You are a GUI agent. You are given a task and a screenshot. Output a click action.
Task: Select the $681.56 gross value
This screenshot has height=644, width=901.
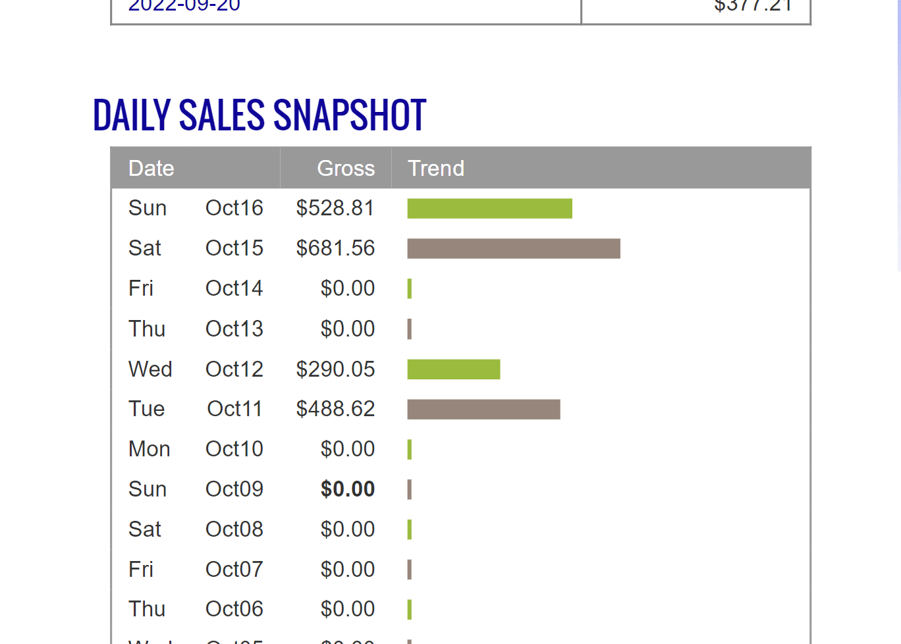(x=335, y=248)
